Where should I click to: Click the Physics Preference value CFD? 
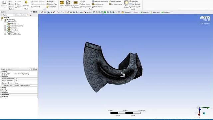[x=26, y=79]
